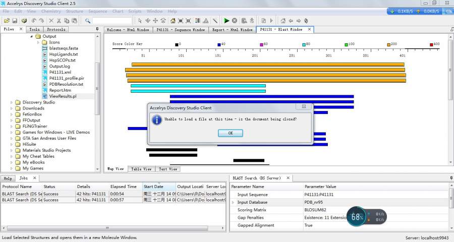Viewport: 454px width, 242px height.
Task: Switch to Table View tab
Action: 141,169
